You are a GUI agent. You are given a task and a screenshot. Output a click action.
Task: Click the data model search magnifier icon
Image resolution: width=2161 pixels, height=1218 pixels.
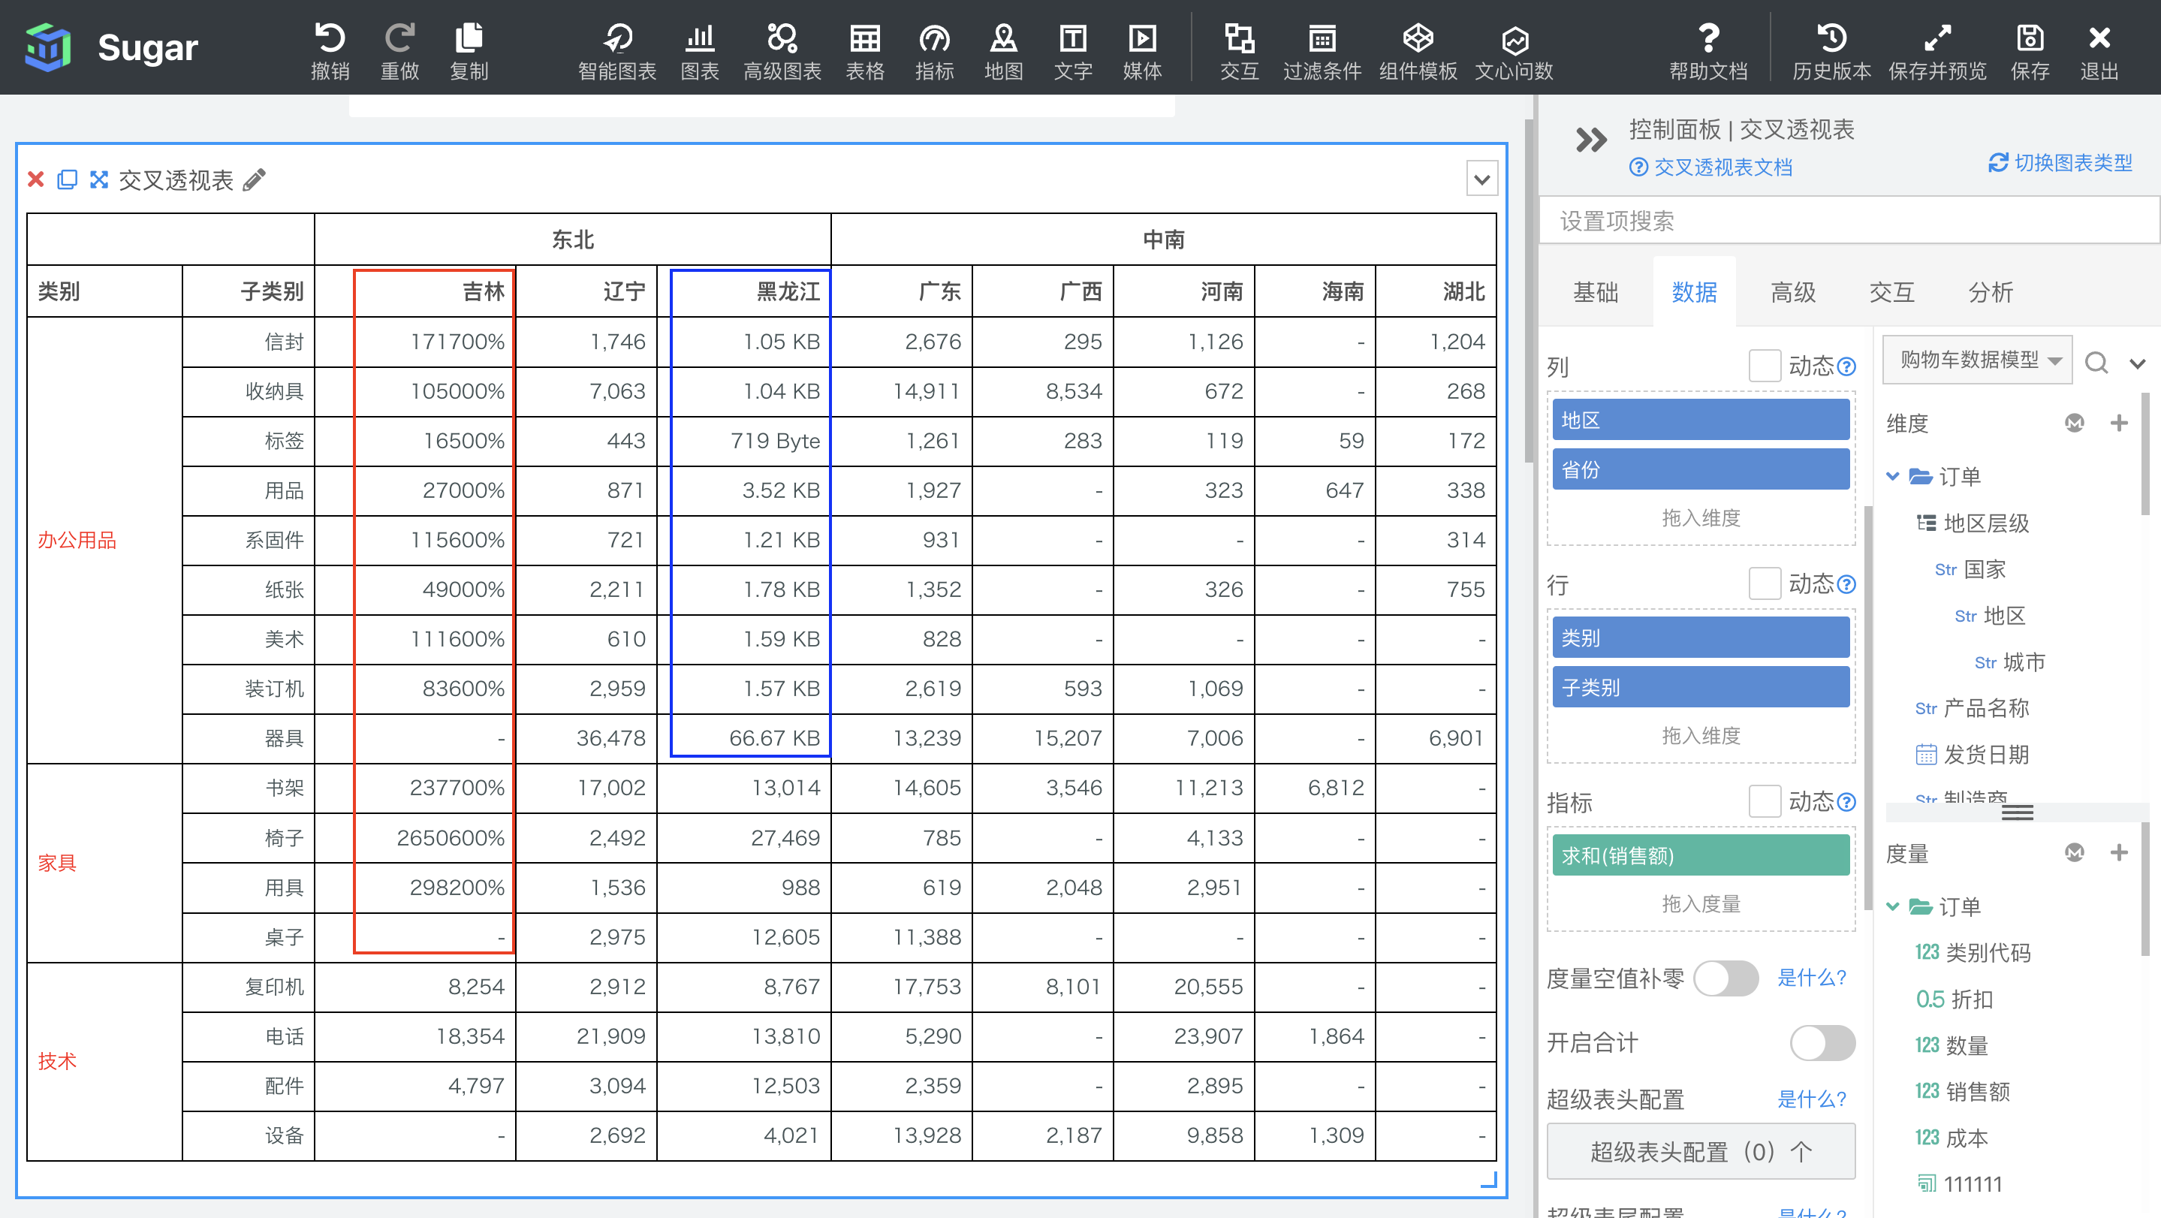(x=2096, y=361)
